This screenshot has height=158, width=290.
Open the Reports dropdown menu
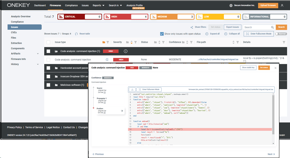coord(98,5)
